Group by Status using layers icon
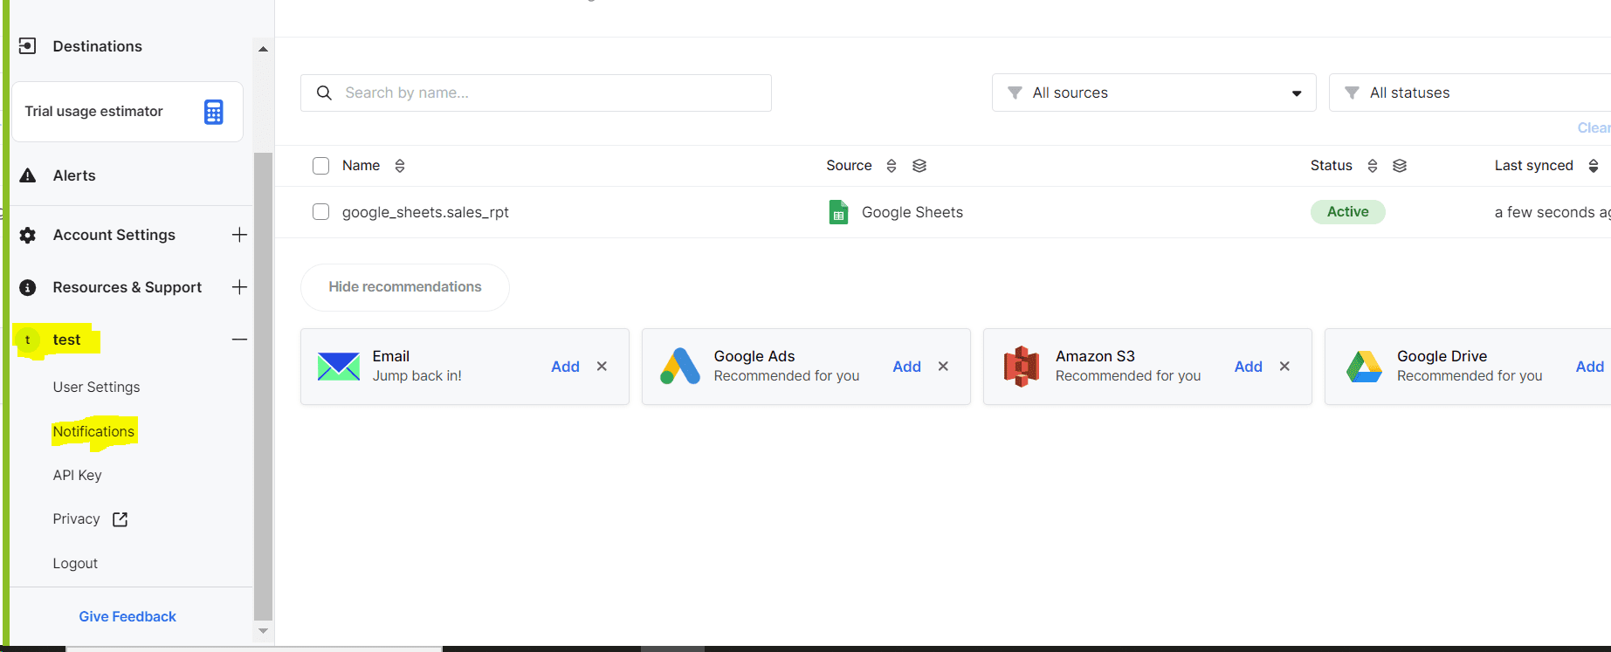Screen dimensions: 1611x652 (x=1400, y=166)
